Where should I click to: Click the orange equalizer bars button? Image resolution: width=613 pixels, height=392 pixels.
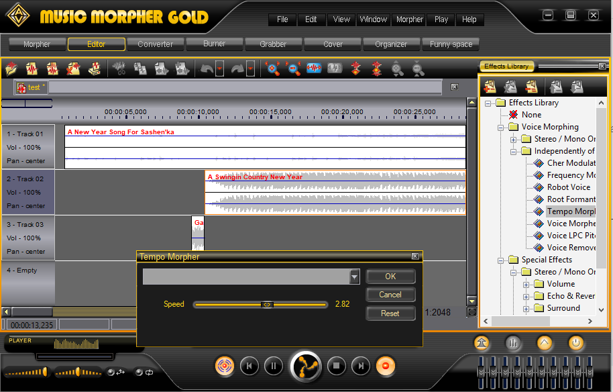point(513,344)
